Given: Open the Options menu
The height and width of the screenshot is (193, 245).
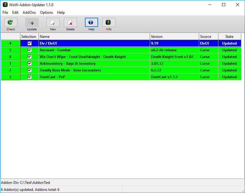Looking at the screenshot, I should pos(46,13).
